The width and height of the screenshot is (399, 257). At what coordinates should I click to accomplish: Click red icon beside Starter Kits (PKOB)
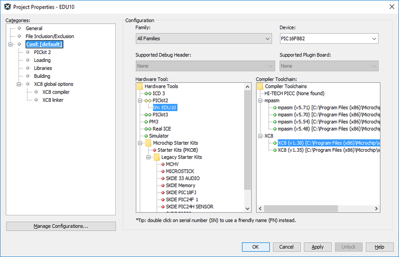[155, 150]
